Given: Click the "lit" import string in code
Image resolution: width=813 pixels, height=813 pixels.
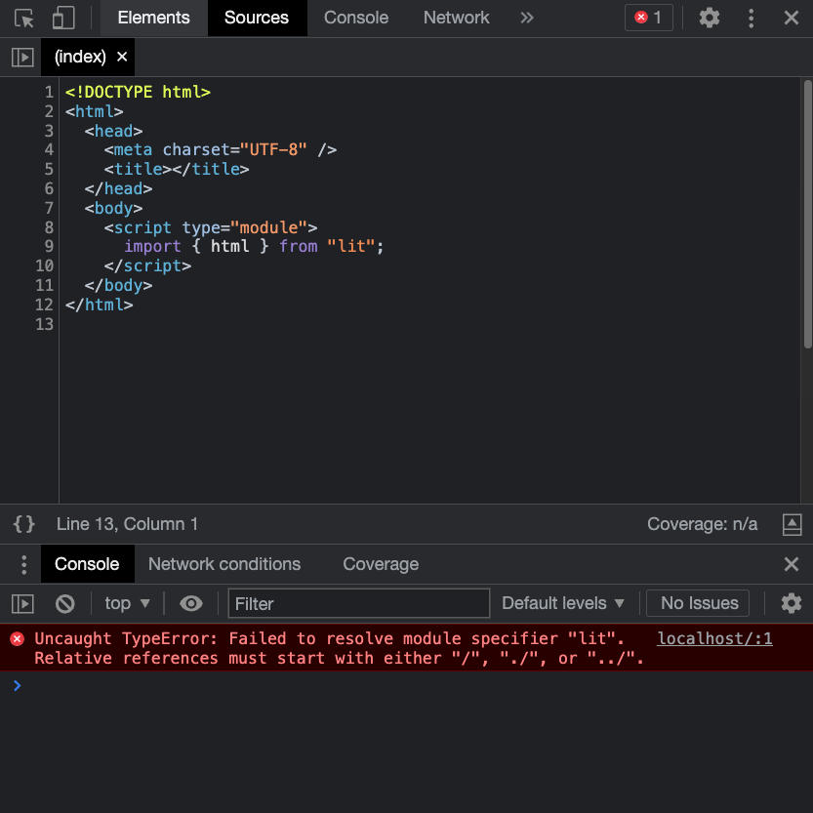Looking at the screenshot, I should pos(351,246).
